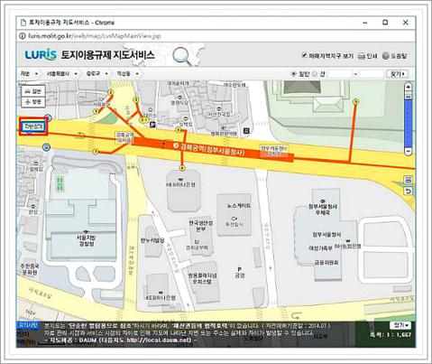Image resolution: width=432 pixels, height=364 pixels.
Task: Click the black square icon right of 4 exit
Action: pos(247,130)
